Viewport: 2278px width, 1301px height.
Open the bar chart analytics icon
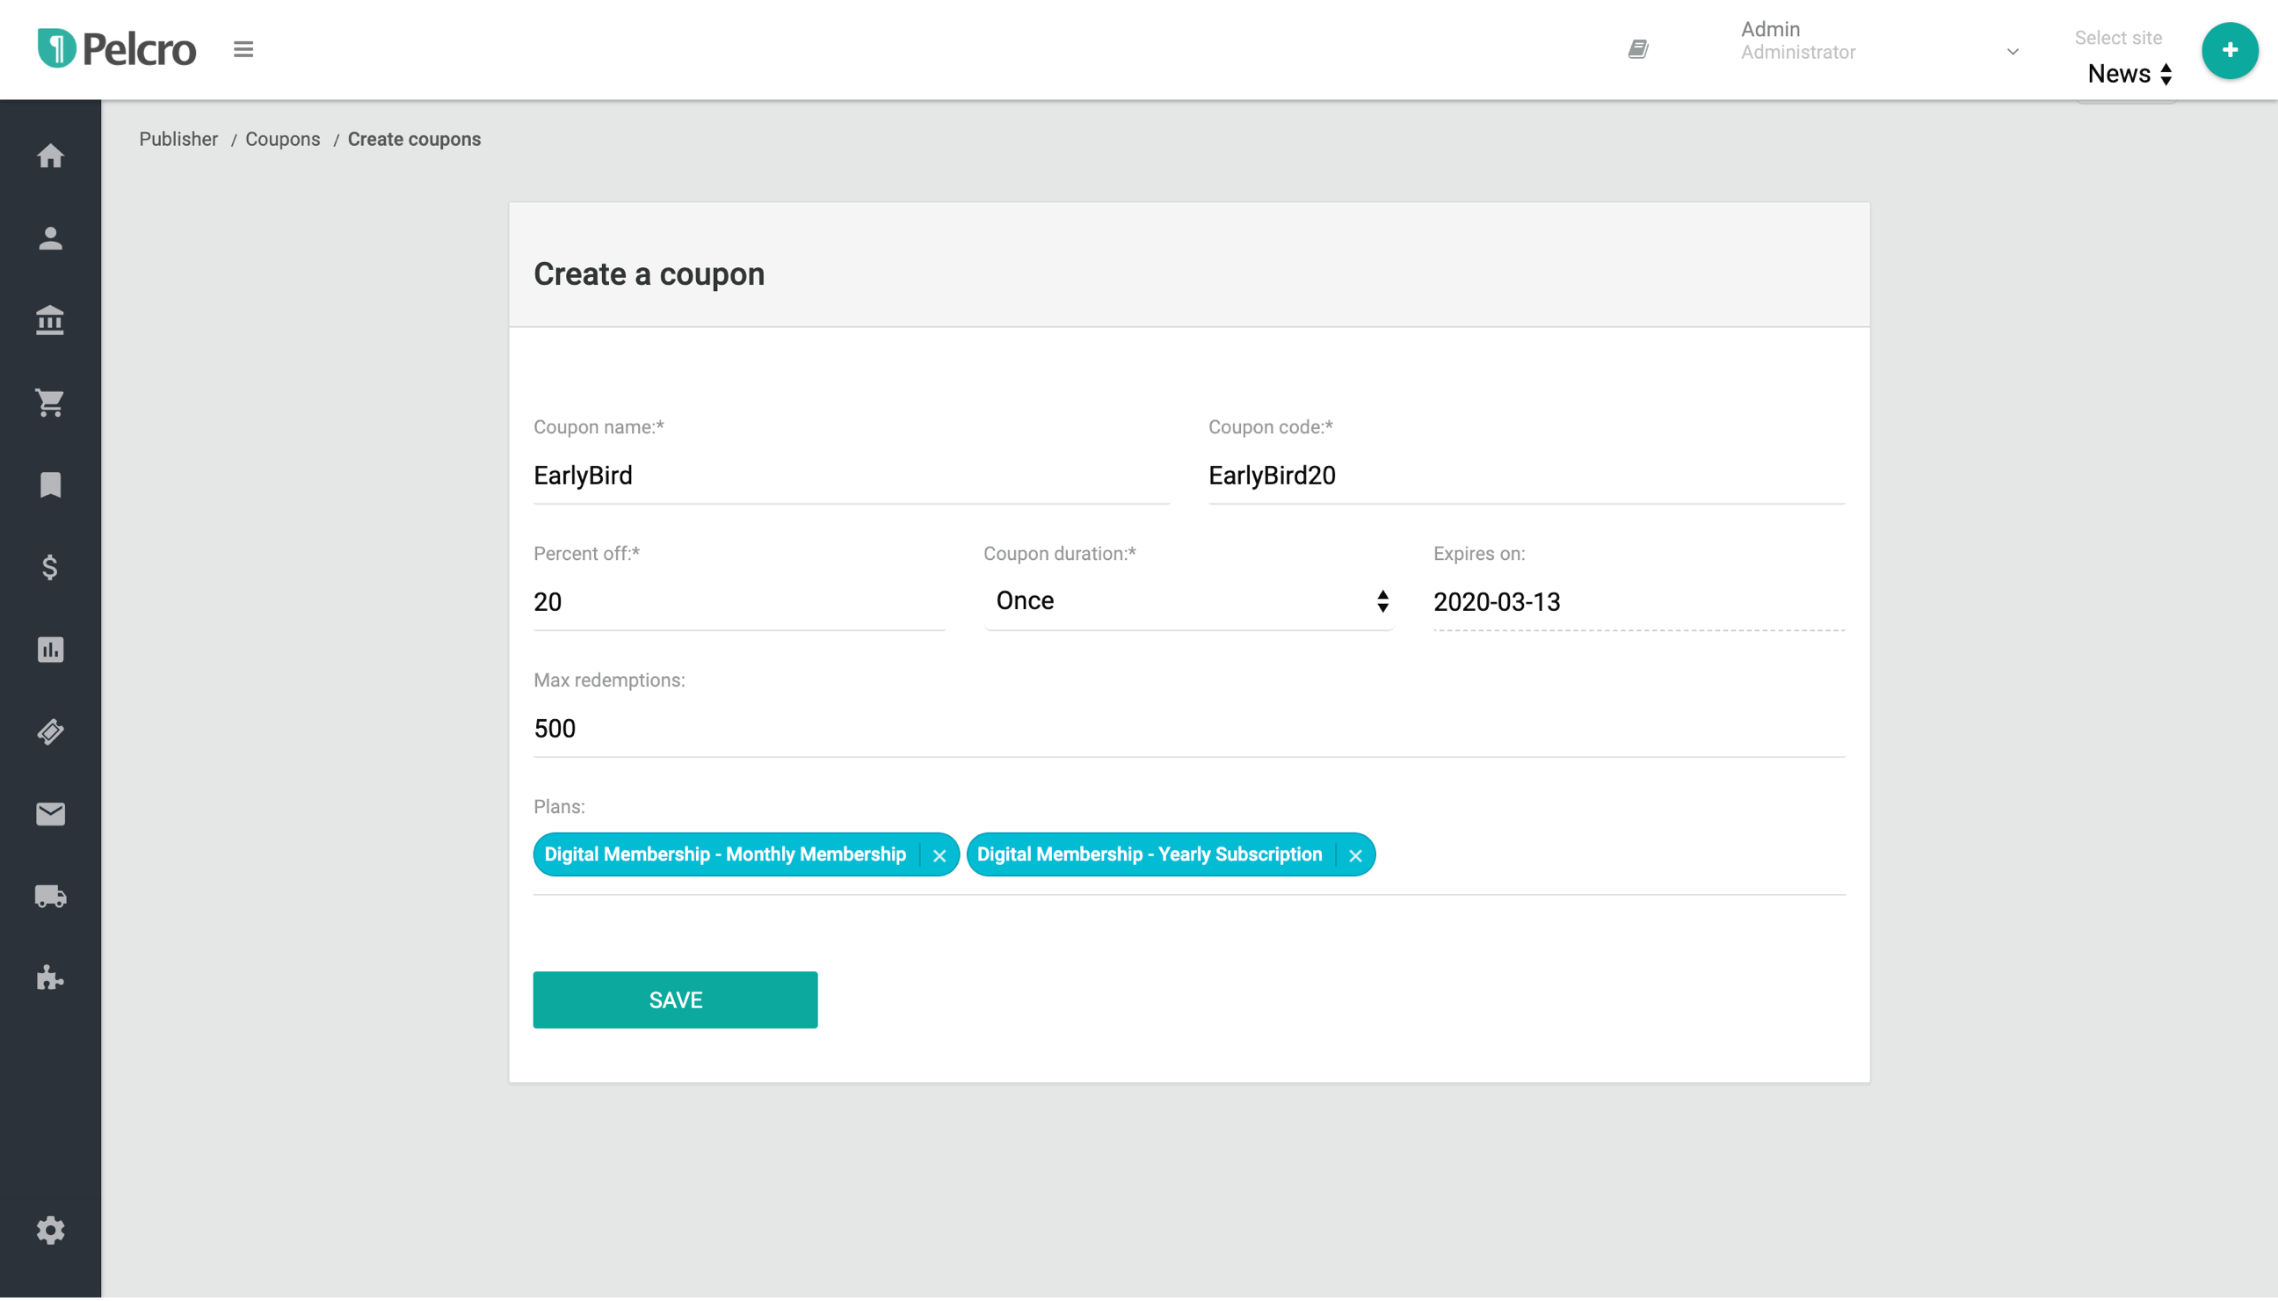[50, 650]
